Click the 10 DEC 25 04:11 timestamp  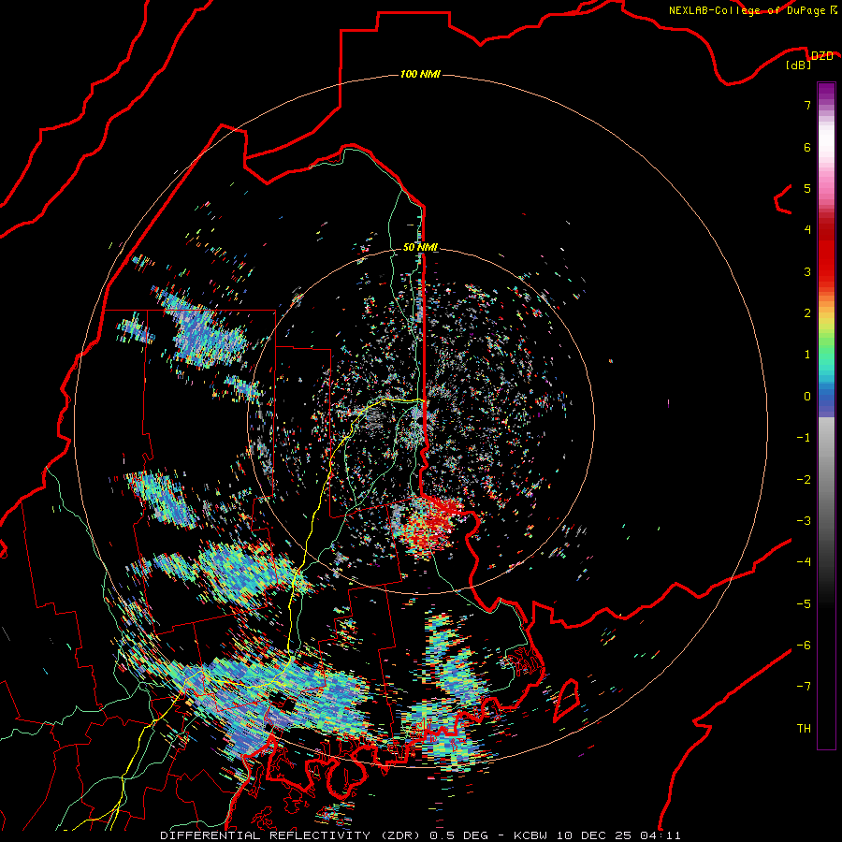pos(618,835)
